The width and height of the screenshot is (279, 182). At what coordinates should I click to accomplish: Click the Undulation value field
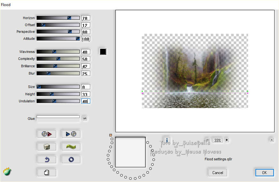pos(86,101)
